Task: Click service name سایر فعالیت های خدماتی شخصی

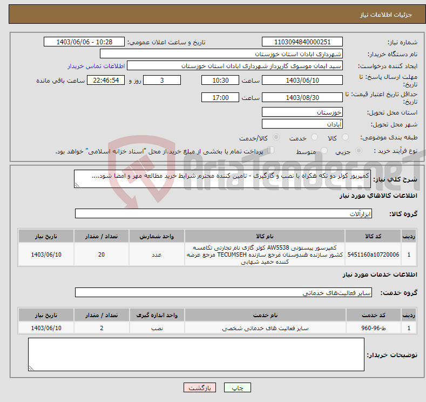Action: click(266, 328)
